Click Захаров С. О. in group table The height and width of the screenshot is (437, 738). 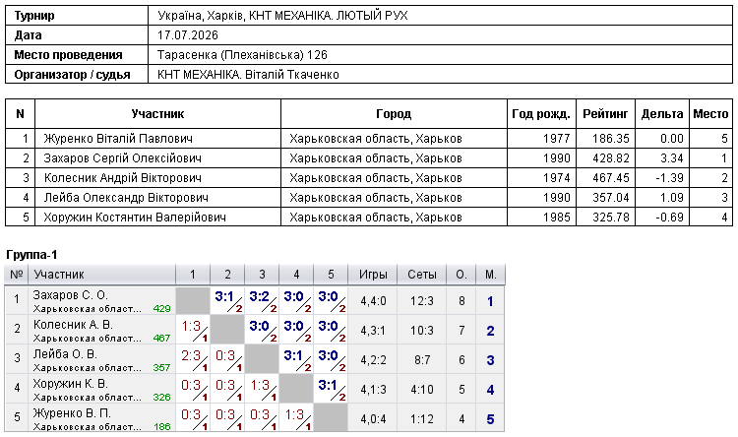(x=71, y=295)
